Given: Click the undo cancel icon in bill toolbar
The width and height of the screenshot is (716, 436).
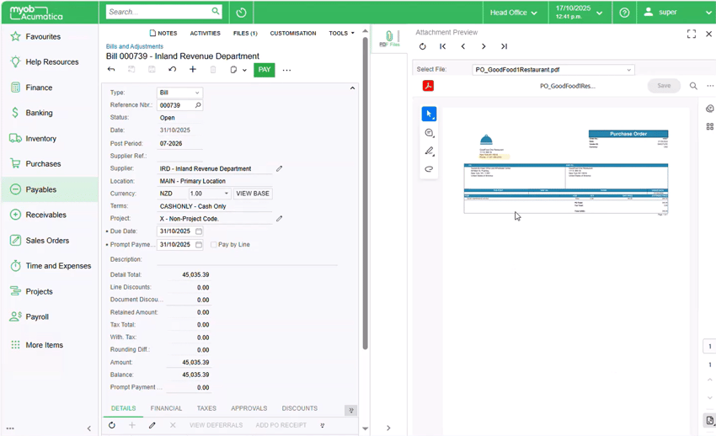Looking at the screenshot, I should tap(173, 70).
